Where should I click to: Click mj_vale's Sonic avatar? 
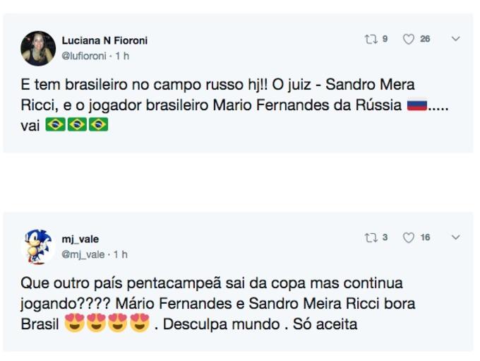click(x=38, y=246)
